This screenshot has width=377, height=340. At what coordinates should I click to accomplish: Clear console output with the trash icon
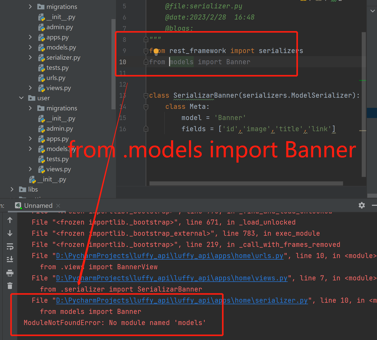tap(10, 286)
